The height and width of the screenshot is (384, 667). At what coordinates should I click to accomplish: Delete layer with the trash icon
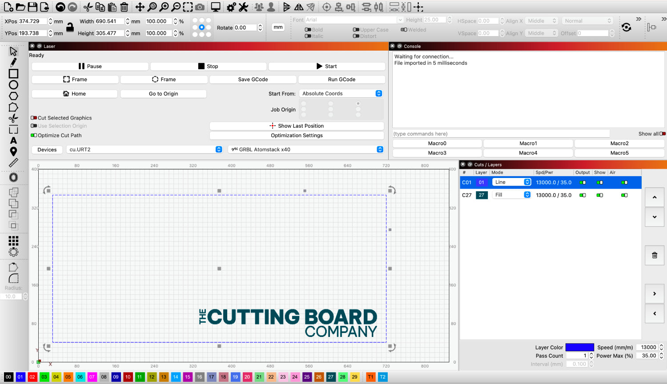tap(654, 255)
